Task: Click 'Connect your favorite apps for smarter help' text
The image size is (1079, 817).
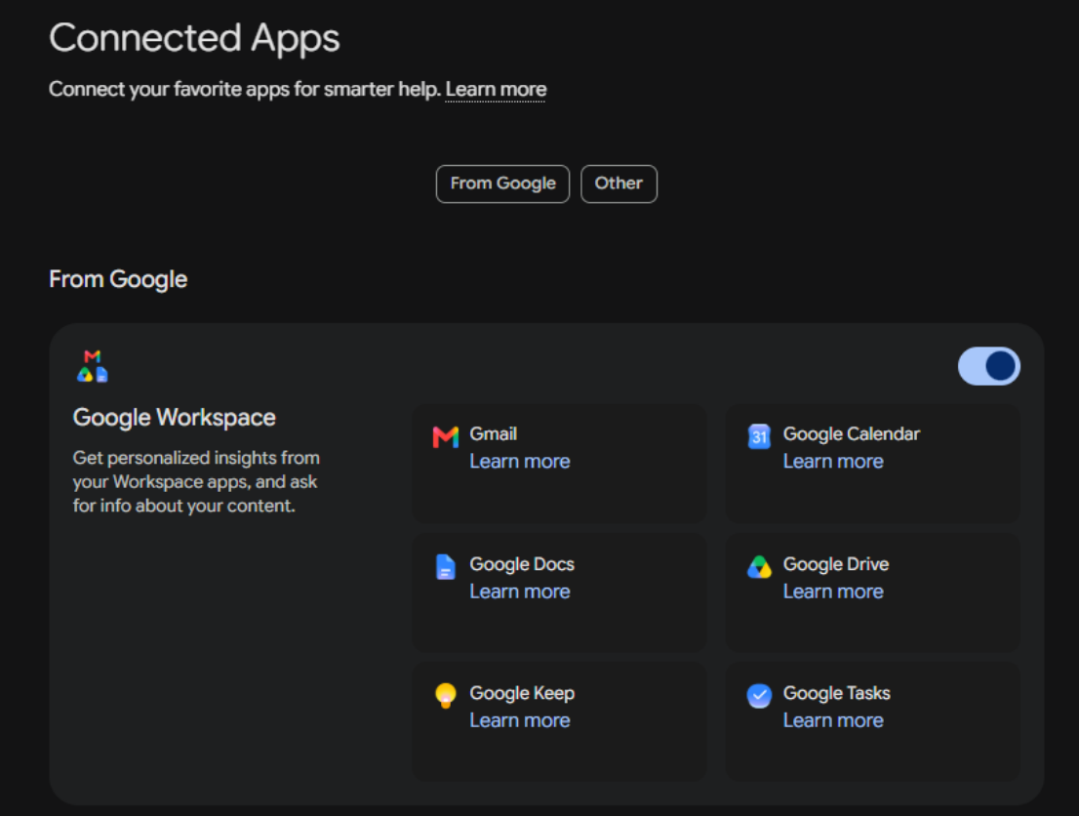Action: pyautogui.click(x=245, y=90)
